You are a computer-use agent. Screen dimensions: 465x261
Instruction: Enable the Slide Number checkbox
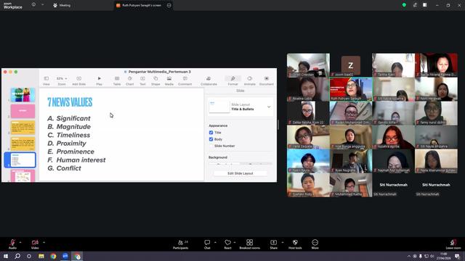211,146
